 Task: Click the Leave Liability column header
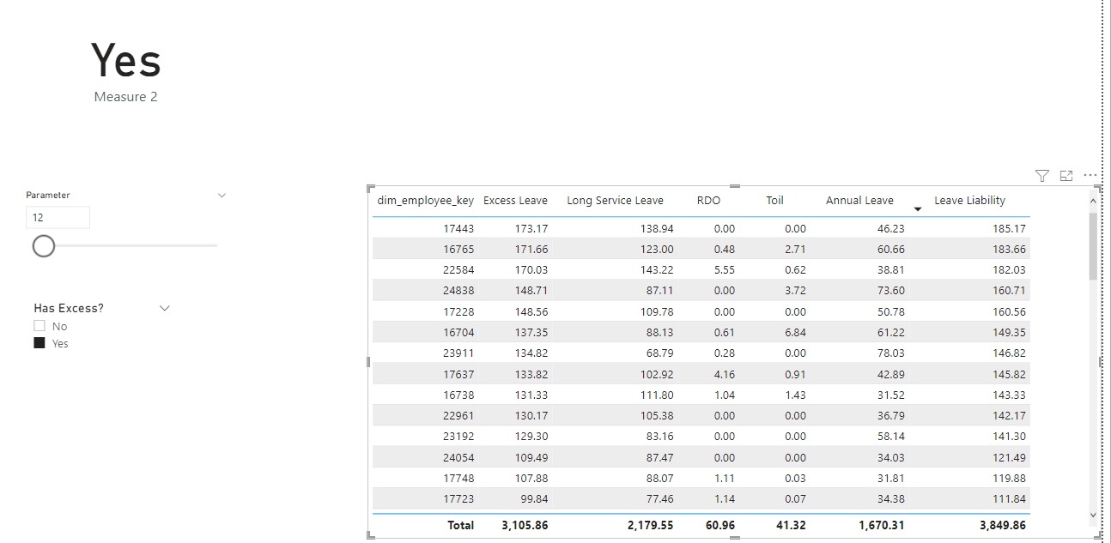(969, 201)
